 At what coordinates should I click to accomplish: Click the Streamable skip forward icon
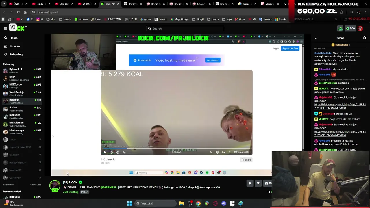[117, 152]
